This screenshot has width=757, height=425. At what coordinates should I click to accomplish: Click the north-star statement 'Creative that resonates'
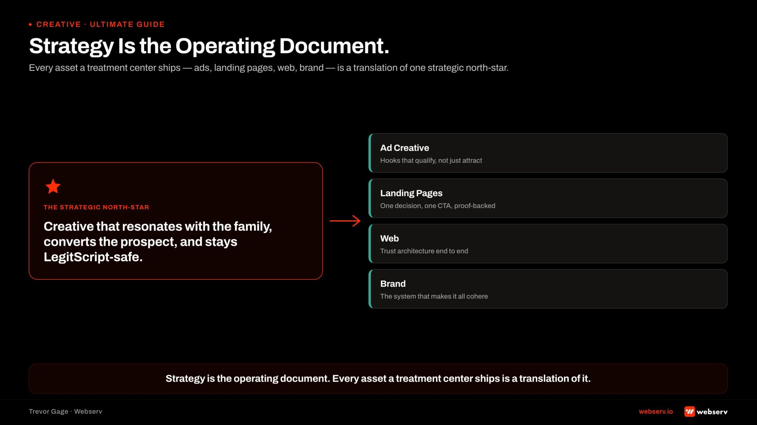[x=158, y=242]
